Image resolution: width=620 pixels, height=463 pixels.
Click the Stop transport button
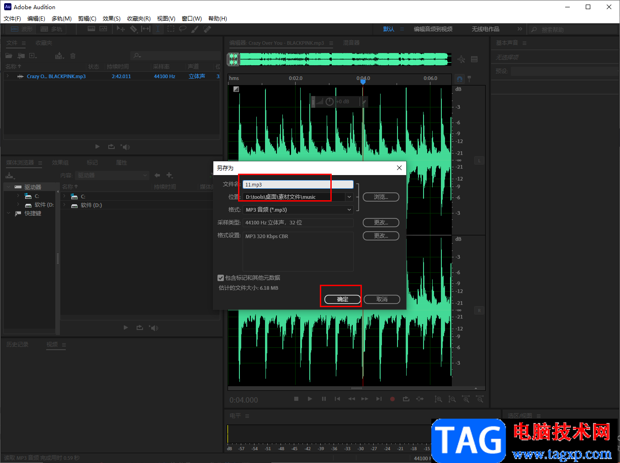[296, 399]
